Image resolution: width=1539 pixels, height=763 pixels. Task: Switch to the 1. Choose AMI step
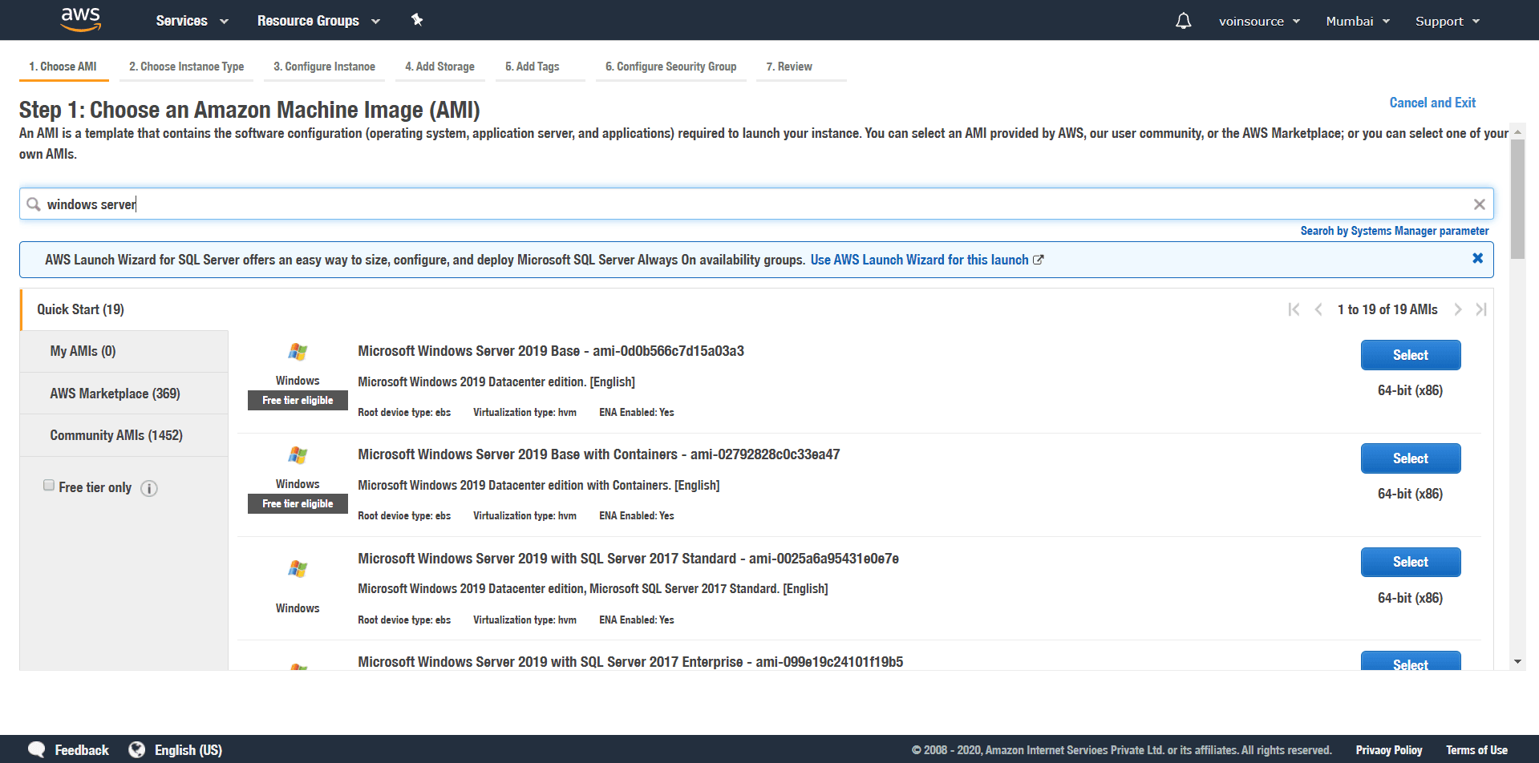63,67
